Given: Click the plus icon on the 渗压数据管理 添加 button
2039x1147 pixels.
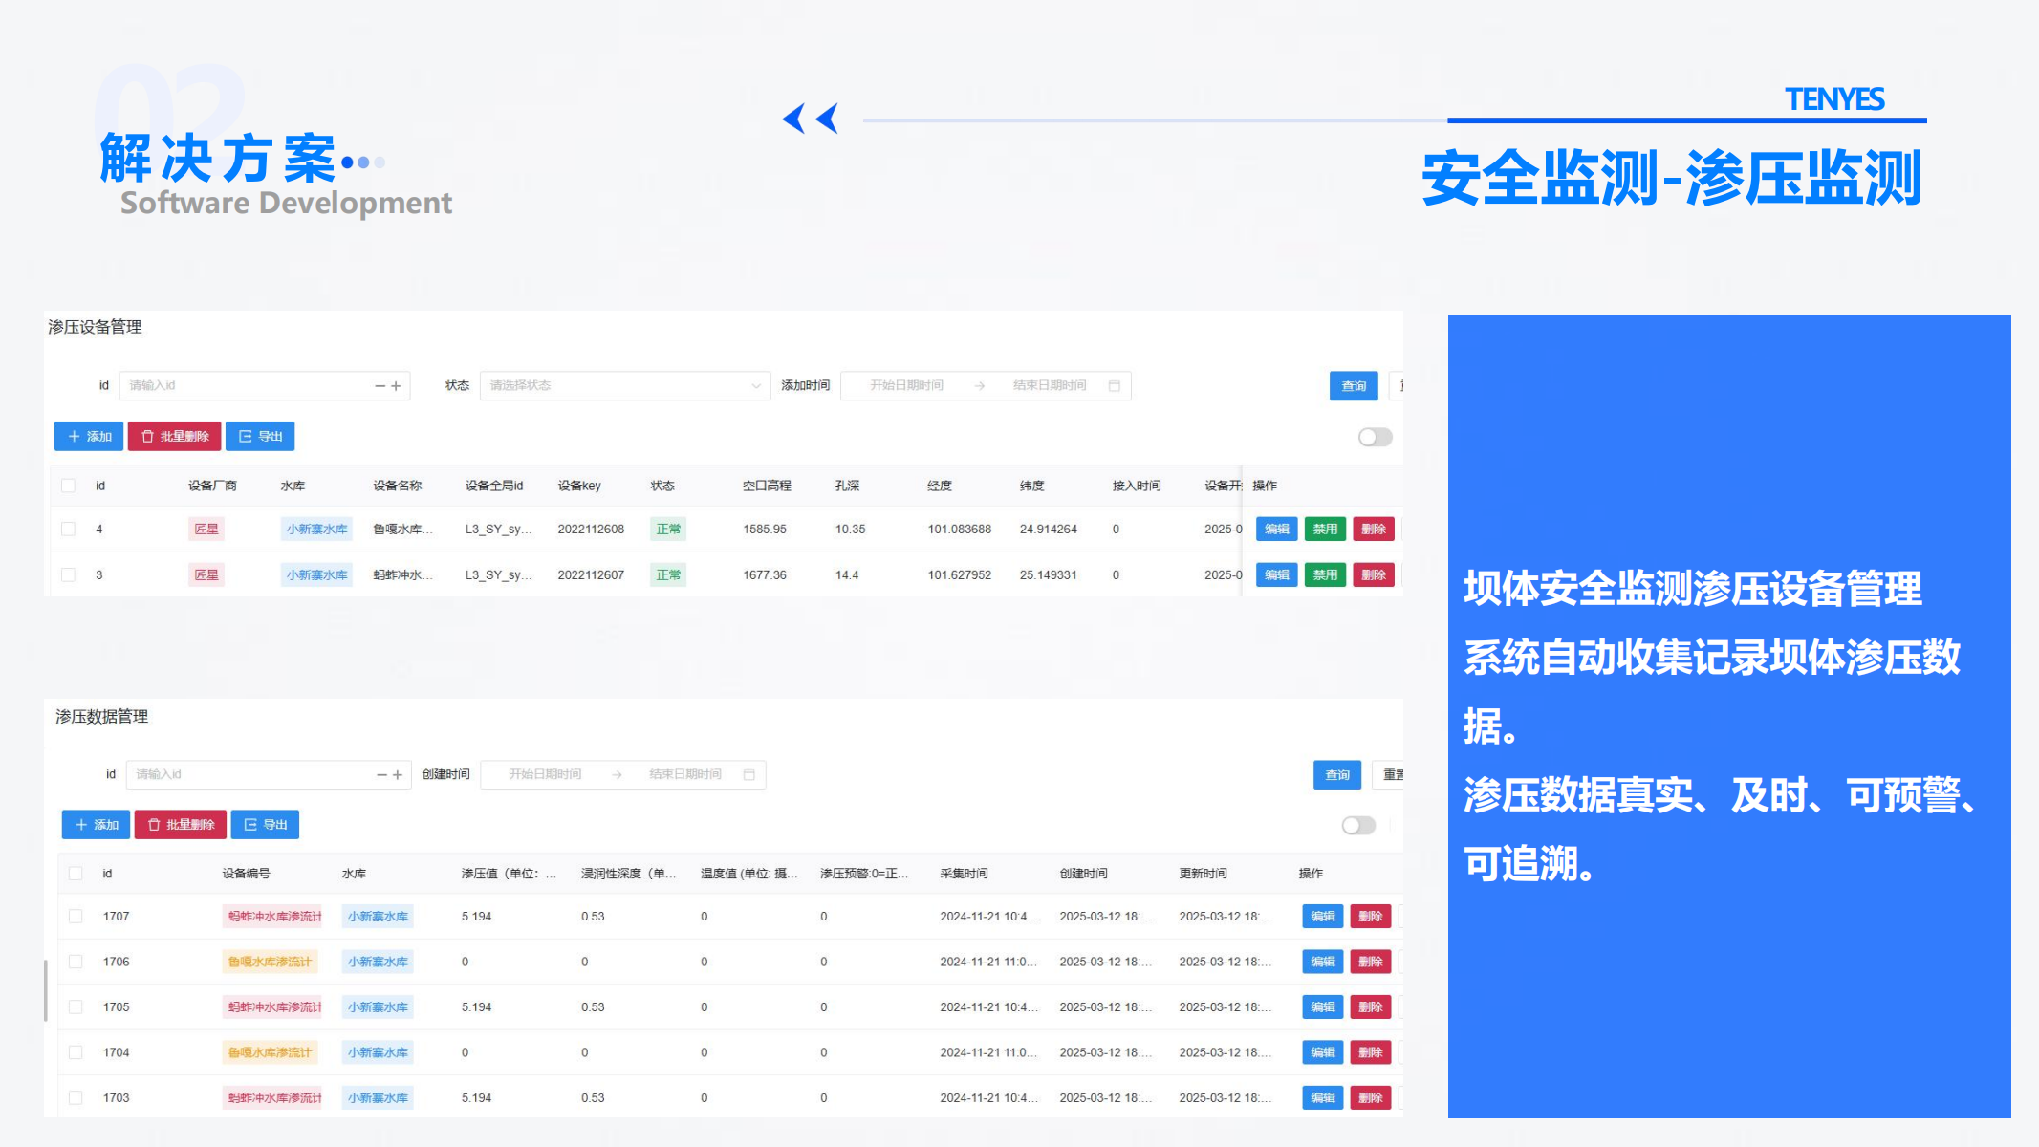Looking at the screenshot, I should 81,825.
